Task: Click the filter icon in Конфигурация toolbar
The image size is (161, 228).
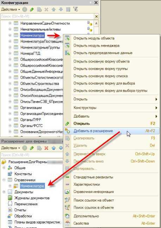Action: (75, 9)
